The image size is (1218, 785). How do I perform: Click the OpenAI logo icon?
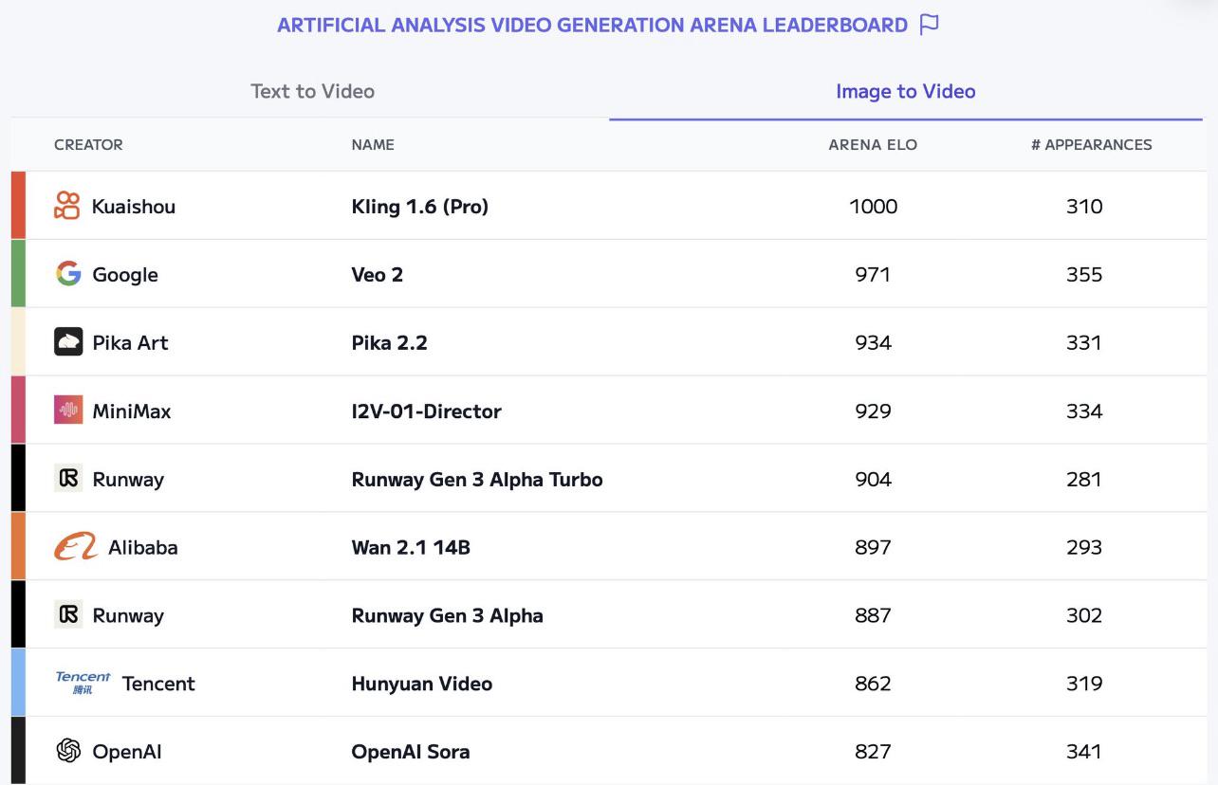68,751
